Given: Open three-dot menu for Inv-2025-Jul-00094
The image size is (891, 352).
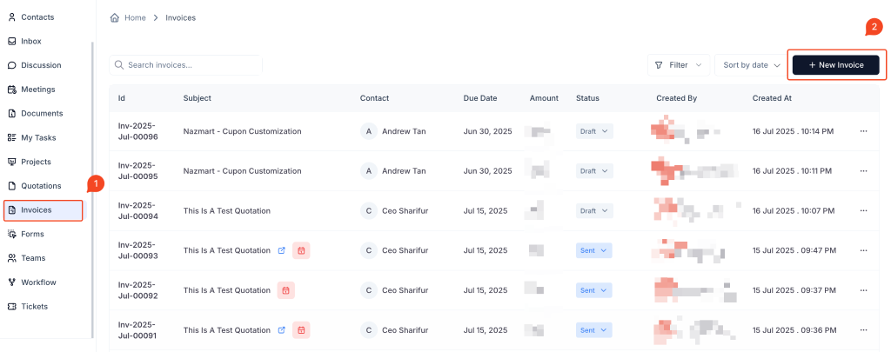Looking at the screenshot, I should pos(863,210).
